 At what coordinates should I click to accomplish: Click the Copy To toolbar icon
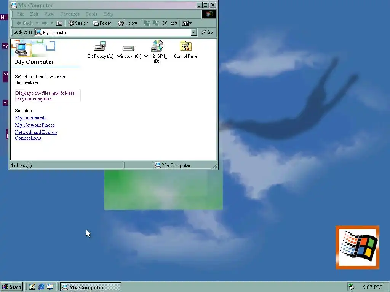tap(156, 23)
